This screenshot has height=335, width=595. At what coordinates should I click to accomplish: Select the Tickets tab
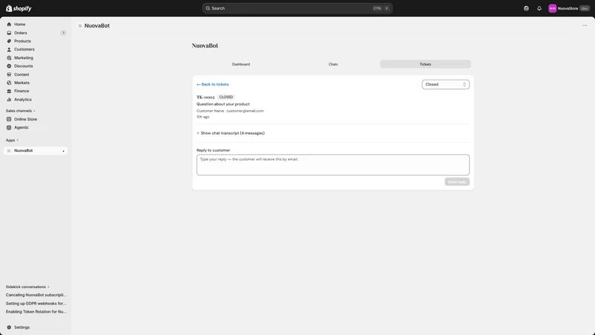click(x=425, y=64)
